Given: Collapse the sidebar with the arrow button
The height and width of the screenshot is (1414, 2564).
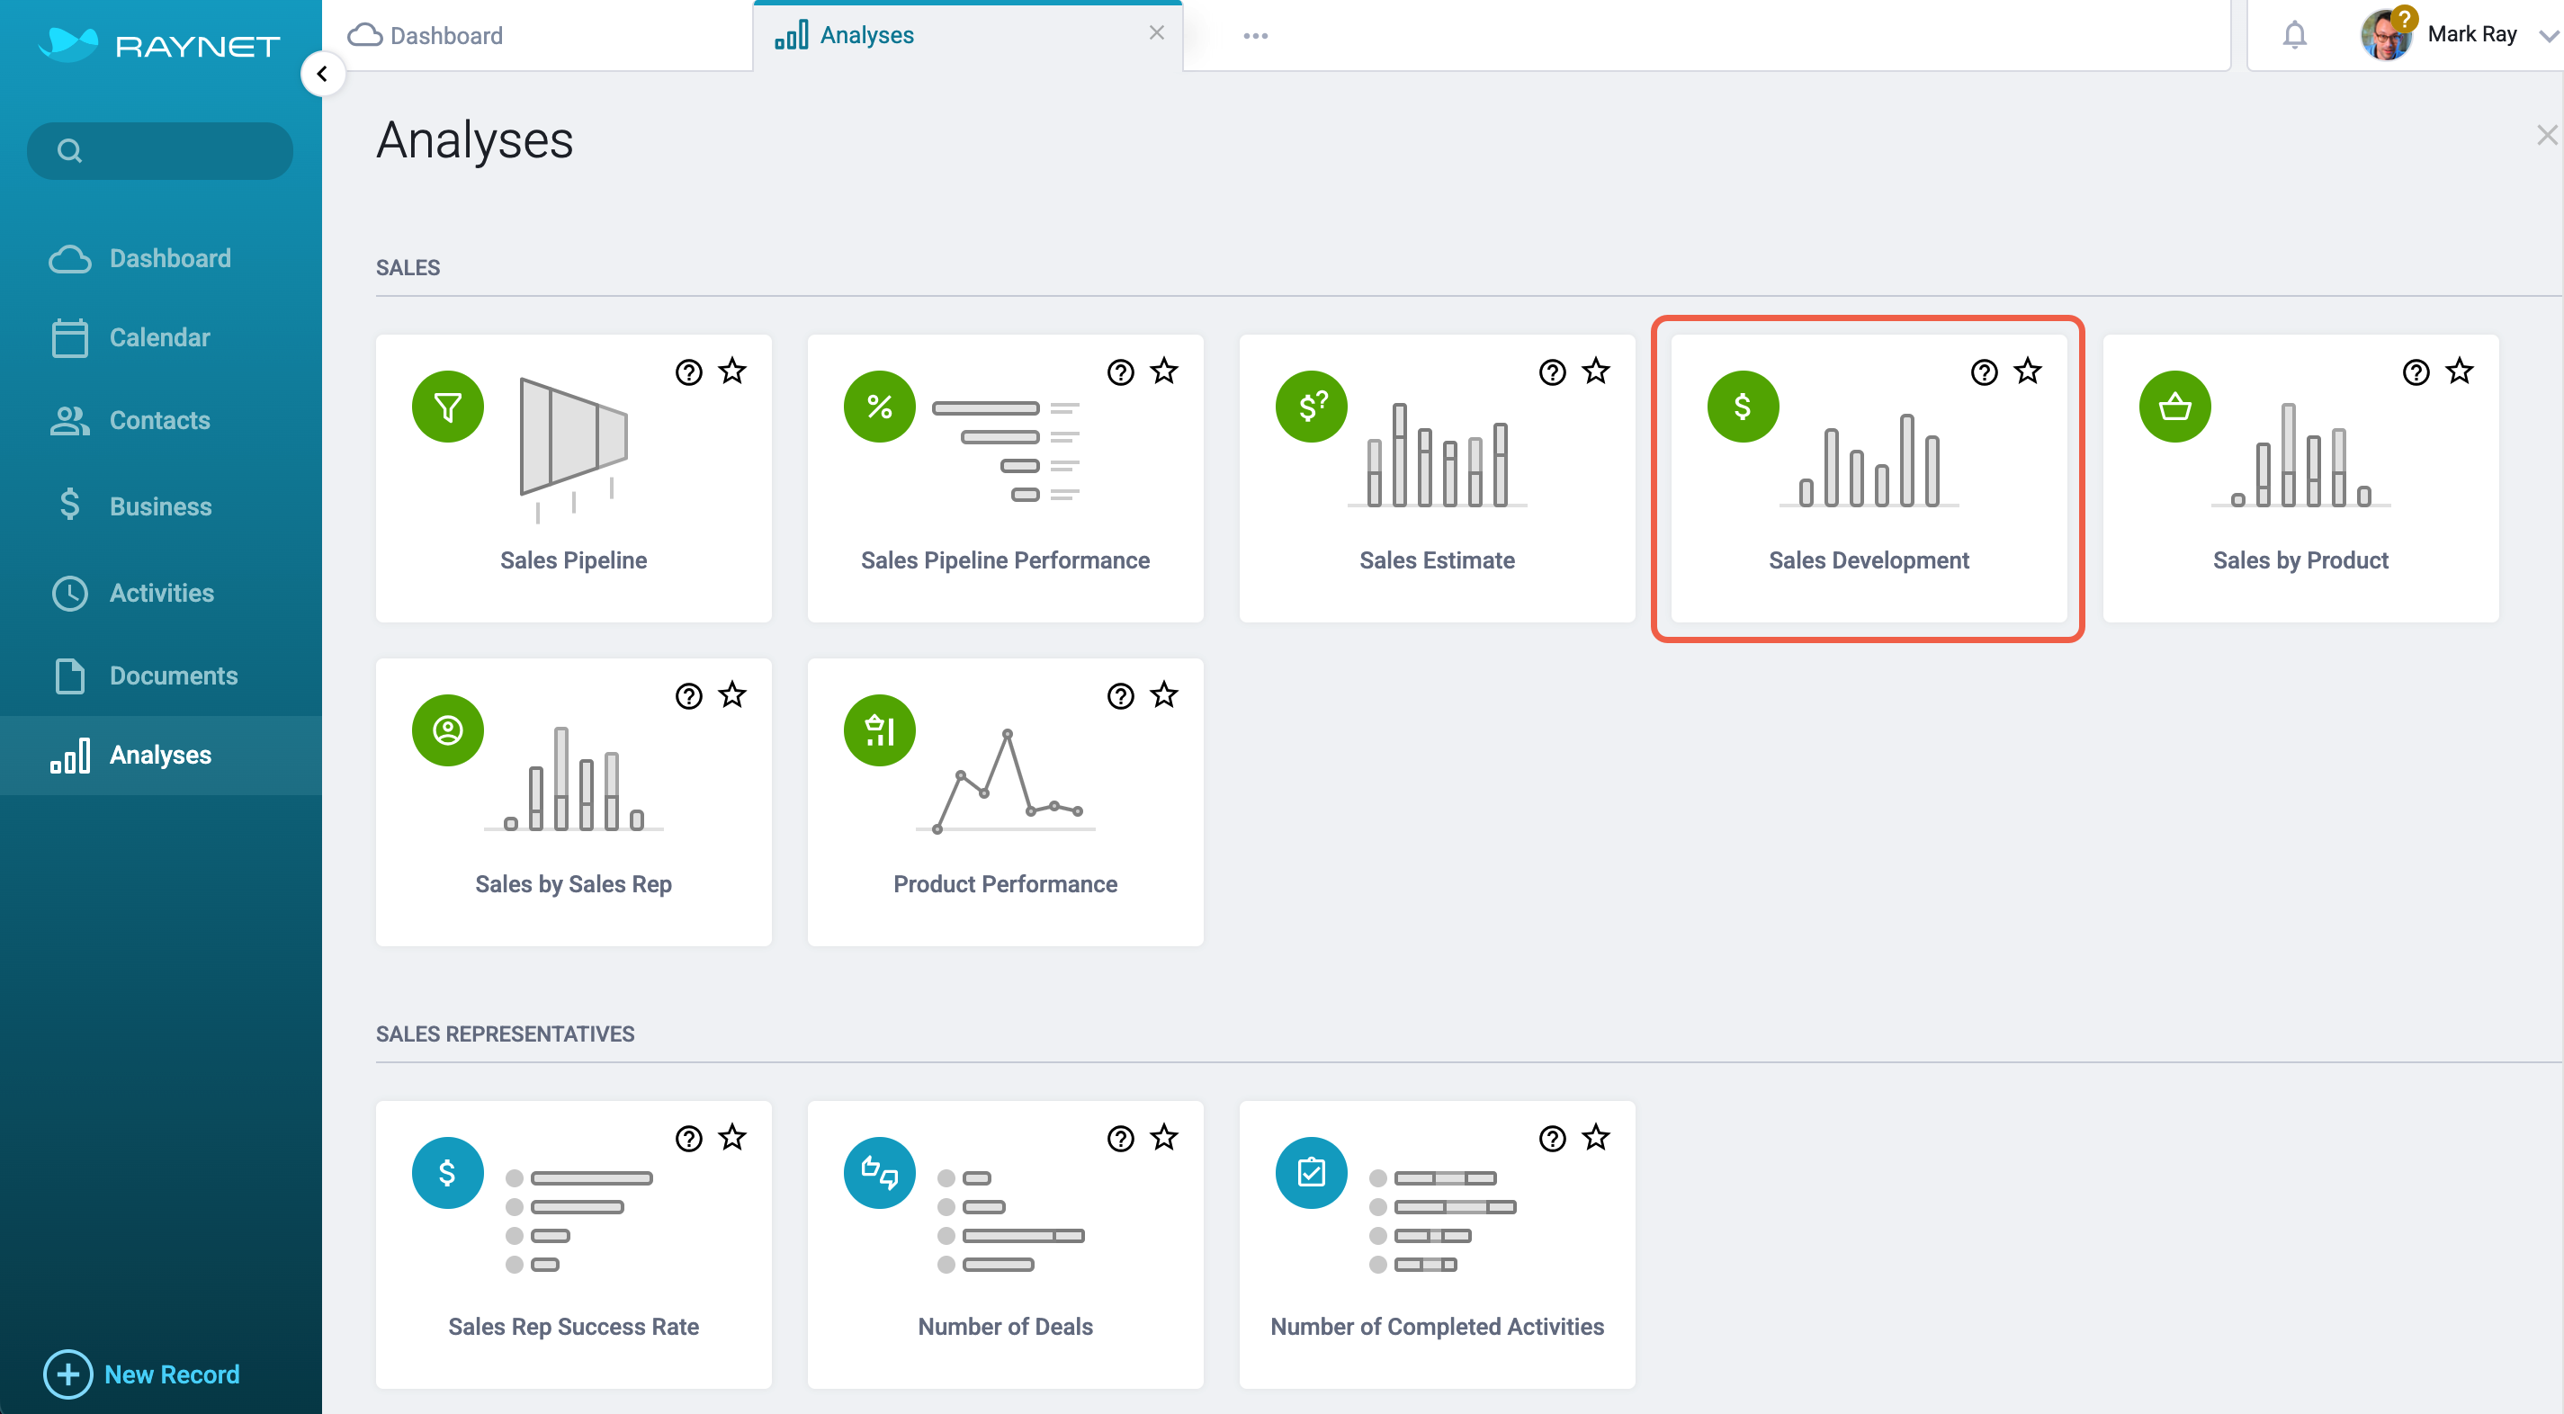Looking at the screenshot, I should point(322,74).
